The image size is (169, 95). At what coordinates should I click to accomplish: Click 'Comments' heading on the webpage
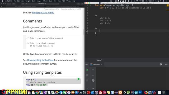coord(32,21)
